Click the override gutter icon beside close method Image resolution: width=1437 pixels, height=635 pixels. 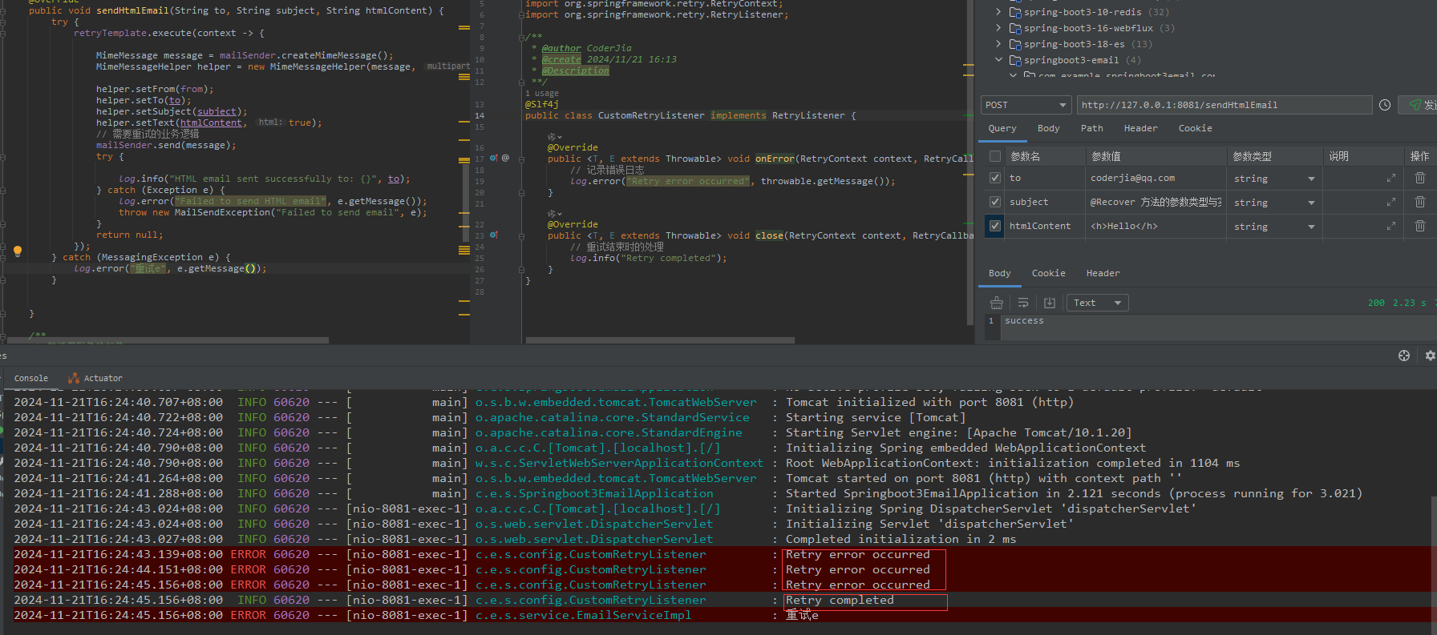point(494,235)
